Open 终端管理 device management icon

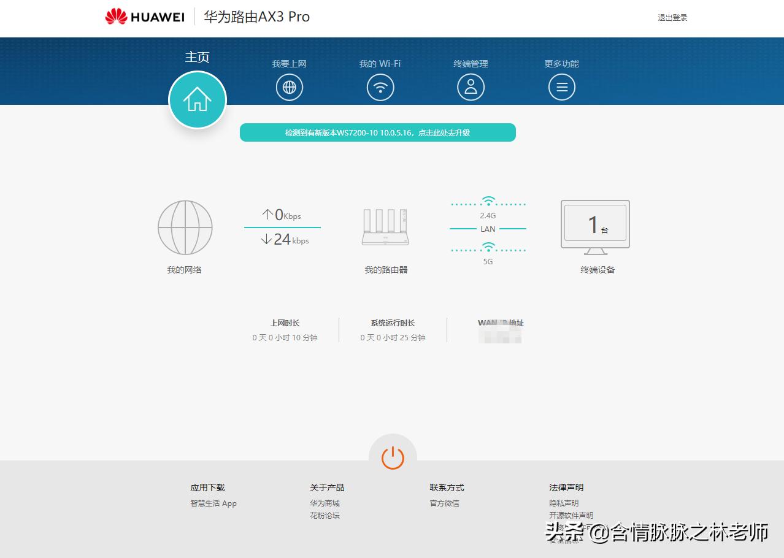[470, 86]
